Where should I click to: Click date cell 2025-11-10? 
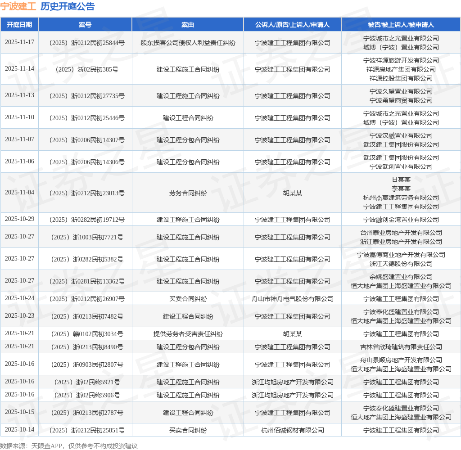[19, 117]
